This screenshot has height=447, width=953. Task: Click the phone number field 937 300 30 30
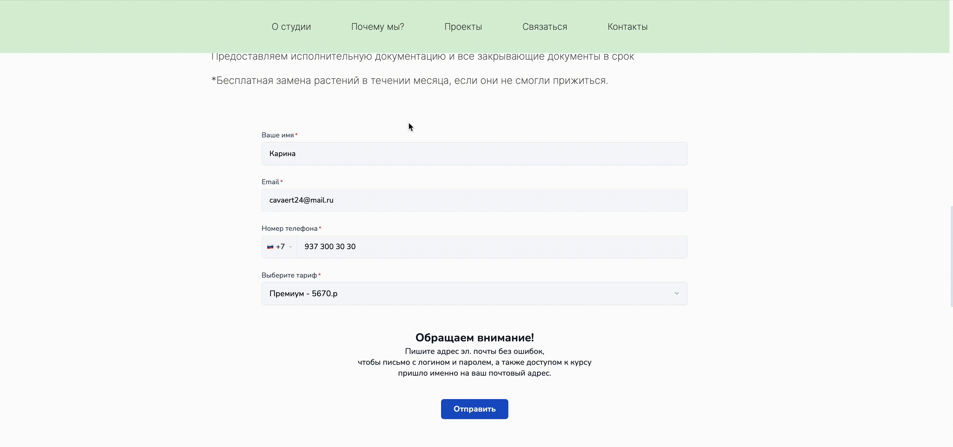coord(492,247)
